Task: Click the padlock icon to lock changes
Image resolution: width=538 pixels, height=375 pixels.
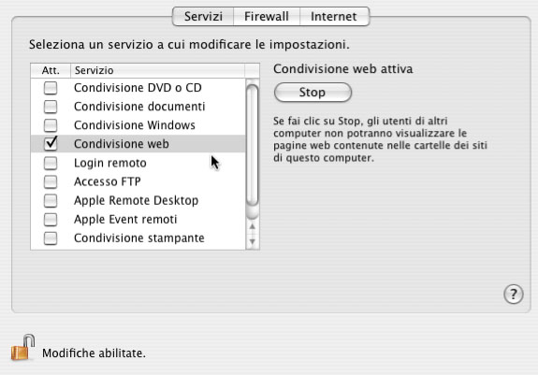Action: pyautogui.click(x=23, y=348)
